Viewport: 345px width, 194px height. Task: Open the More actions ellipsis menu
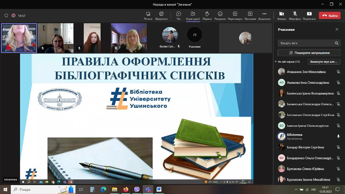coord(264,14)
